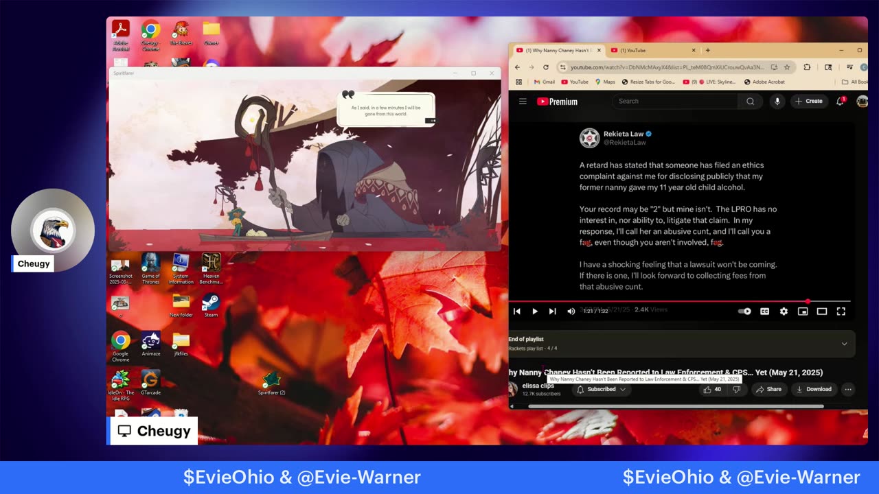The image size is (879, 494).
Task: Switch to theater mode
Action: click(821, 311)
